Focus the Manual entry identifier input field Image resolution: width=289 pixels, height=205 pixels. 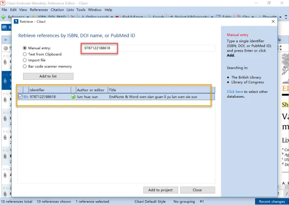click(149, 48)
